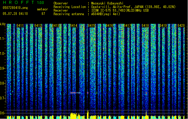Click the 1.0 frequency axis label
Image resolution: width=188 pixels, height=119 pixels.
[2, 54]
